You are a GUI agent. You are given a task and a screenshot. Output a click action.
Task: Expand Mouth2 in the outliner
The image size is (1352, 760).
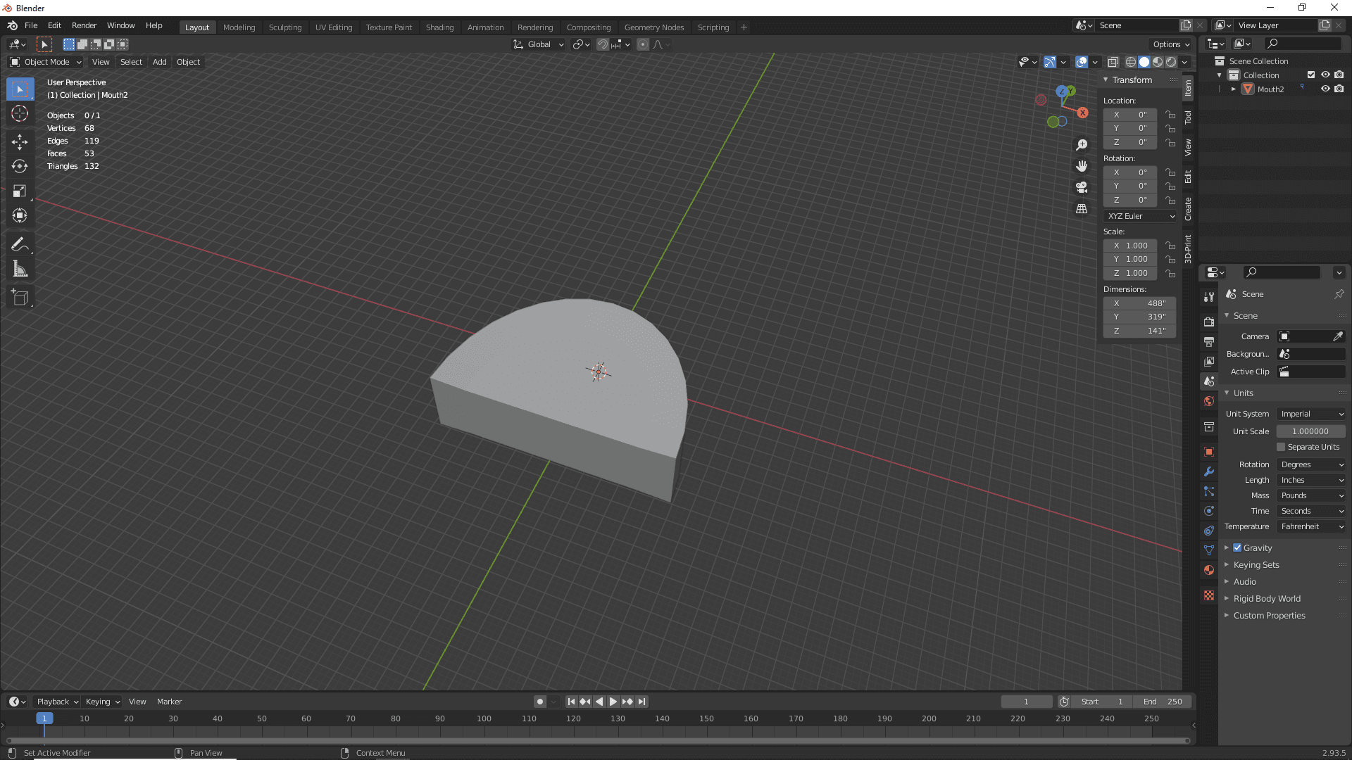tap(1234, 89)
